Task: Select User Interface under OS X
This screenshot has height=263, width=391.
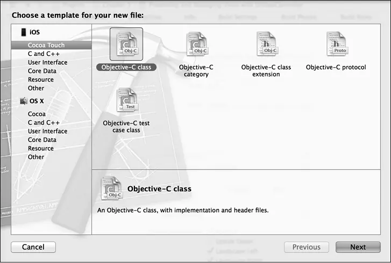Action: (48, 131)
